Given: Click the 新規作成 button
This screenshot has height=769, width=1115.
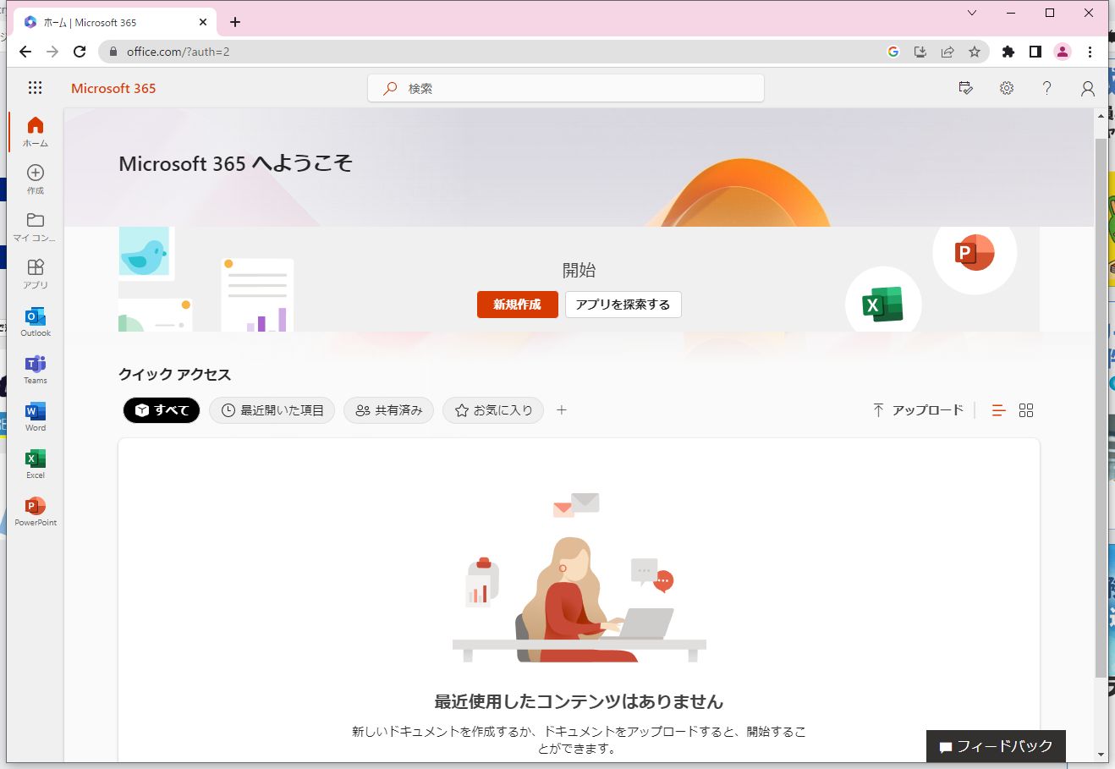Looking at the screenshot, I should pos(518,305).
